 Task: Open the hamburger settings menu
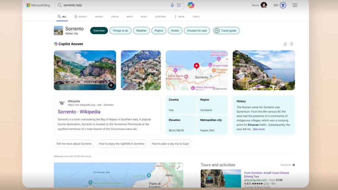[295, 5]
